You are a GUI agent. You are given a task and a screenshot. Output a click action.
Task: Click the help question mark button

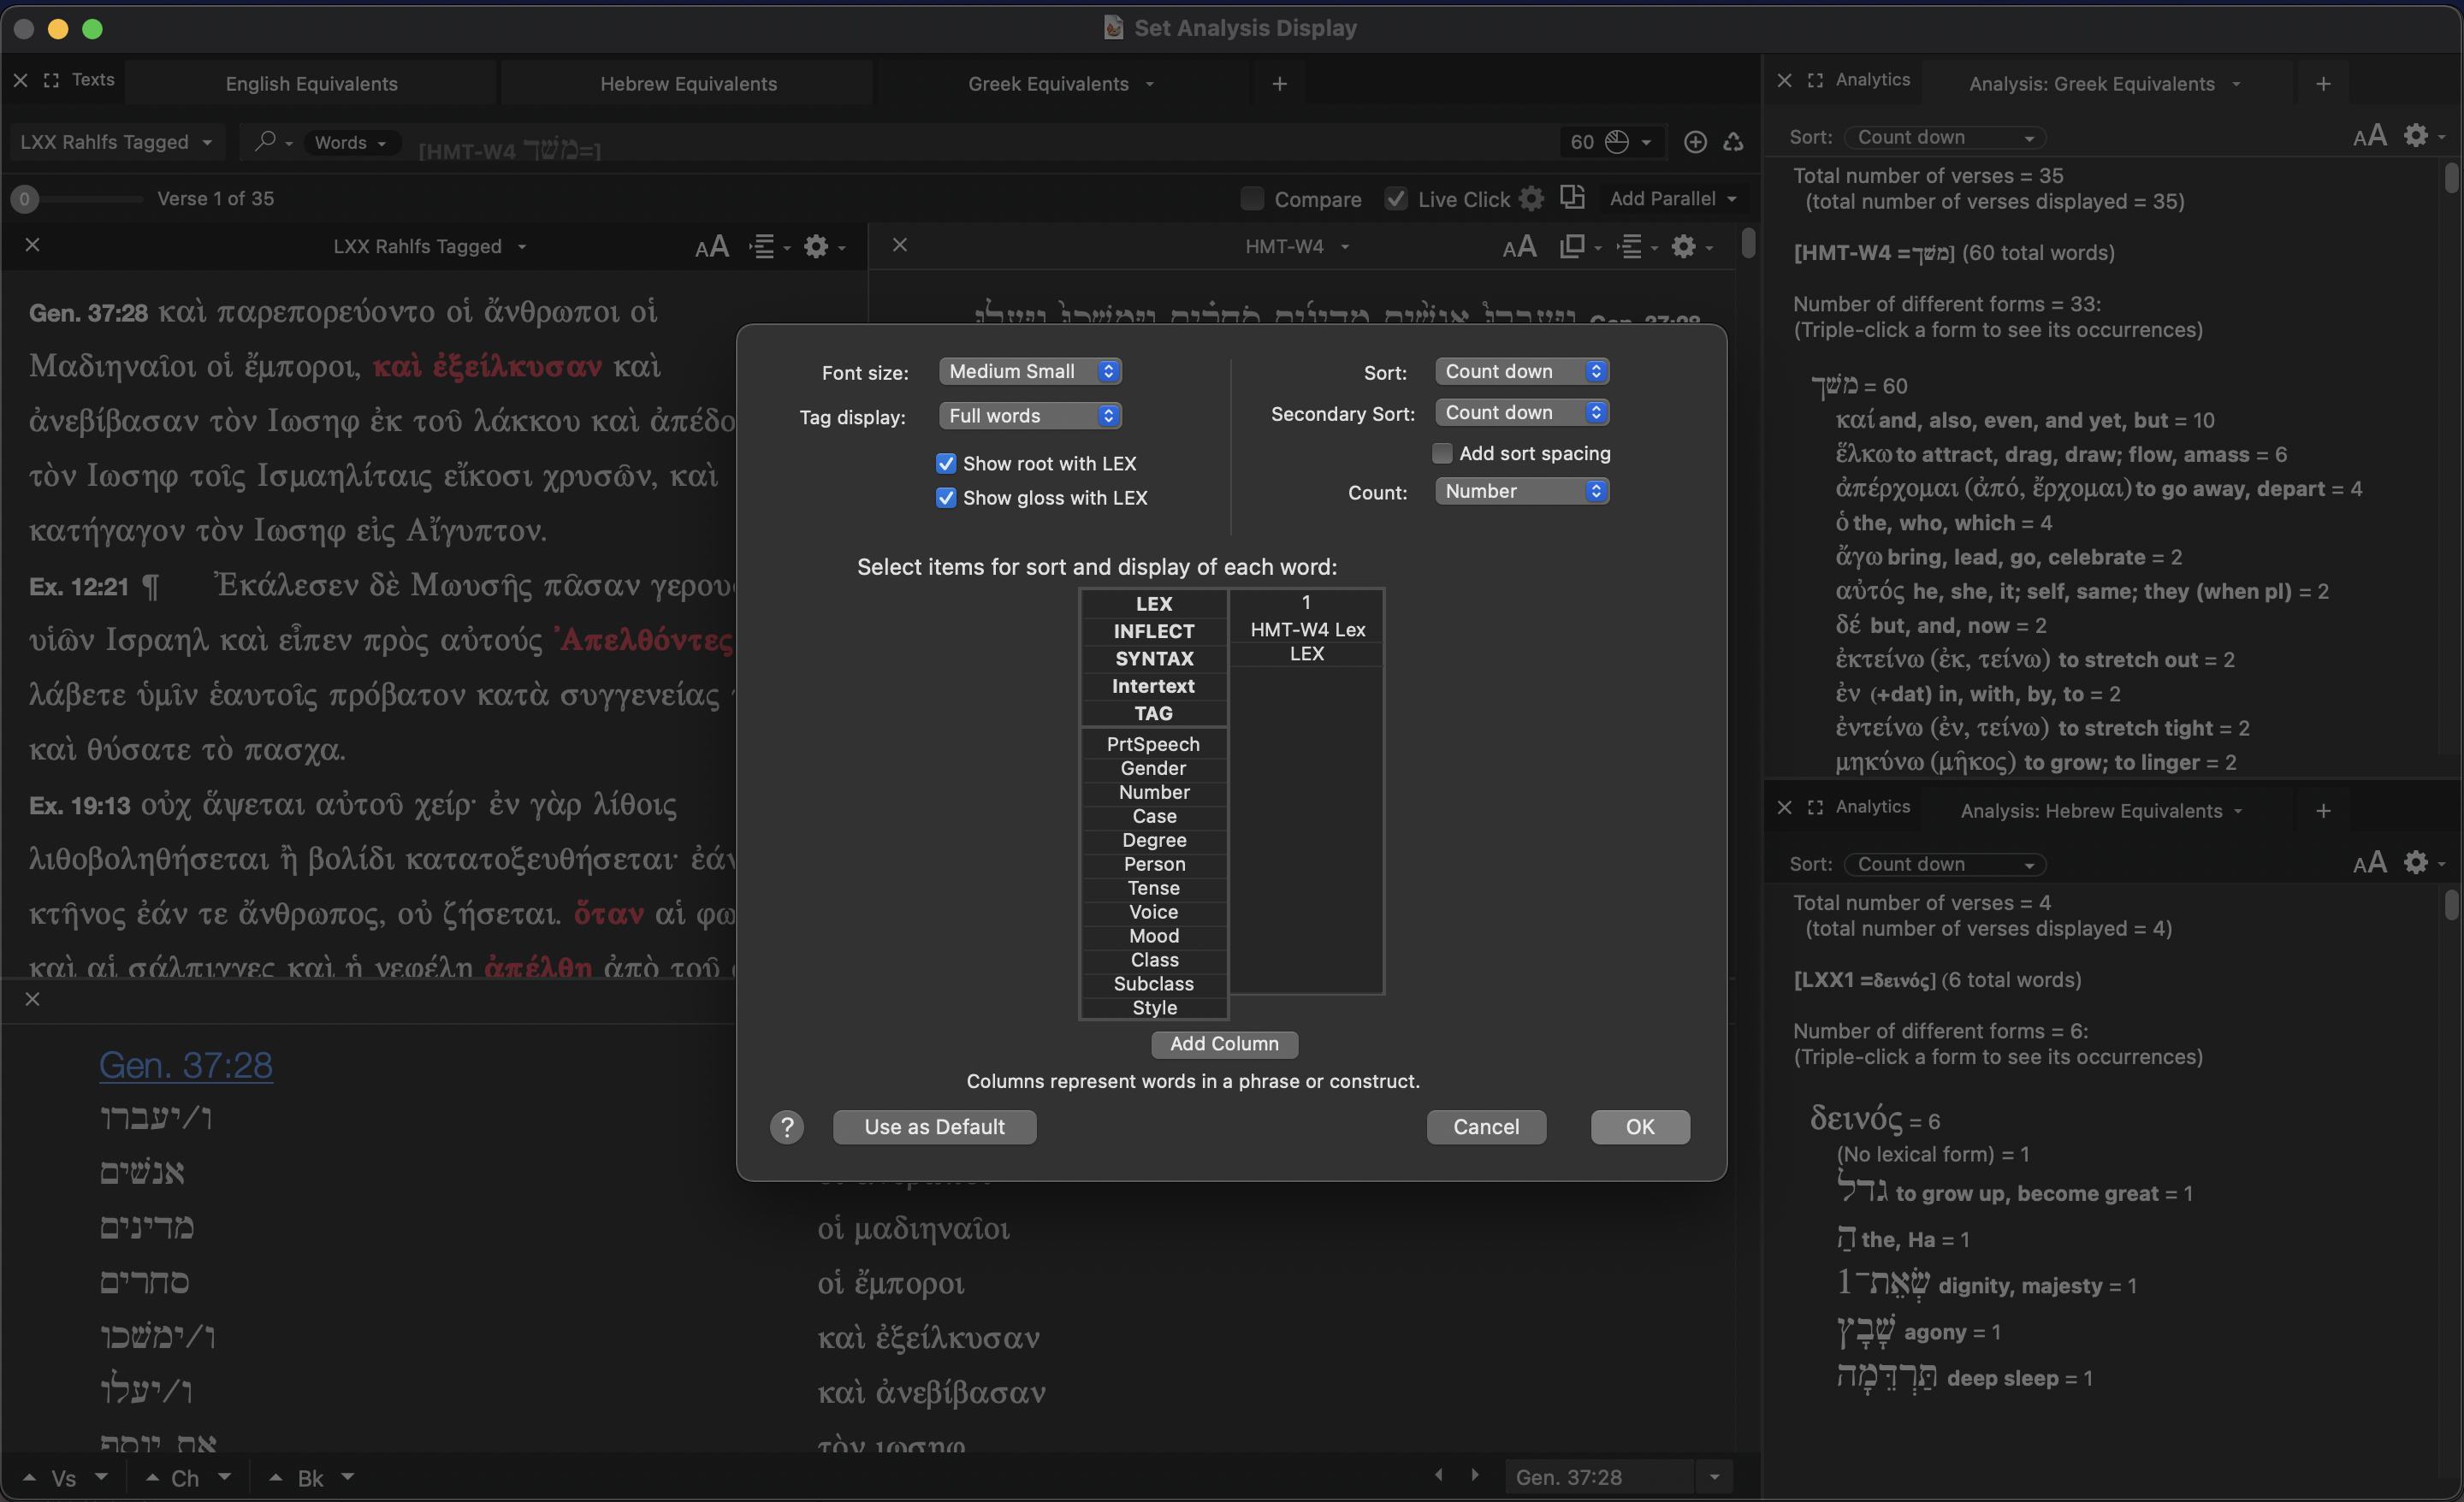click(787, 1127)
